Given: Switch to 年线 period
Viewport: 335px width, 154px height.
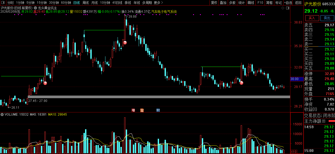Looking at the screenshot, I should [x=137, y=3].
